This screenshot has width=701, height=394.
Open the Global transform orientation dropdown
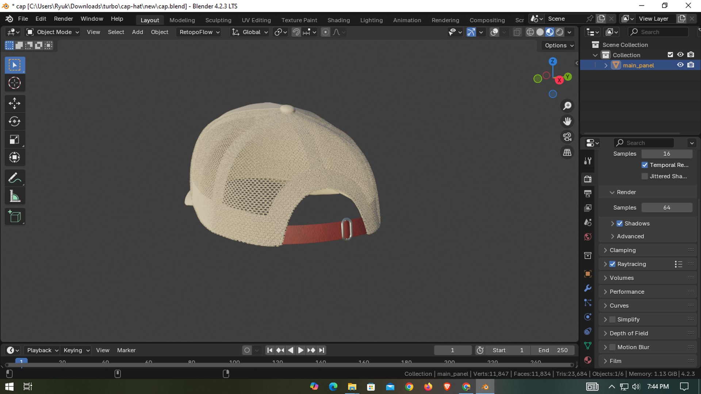click(x=250, y=32)
